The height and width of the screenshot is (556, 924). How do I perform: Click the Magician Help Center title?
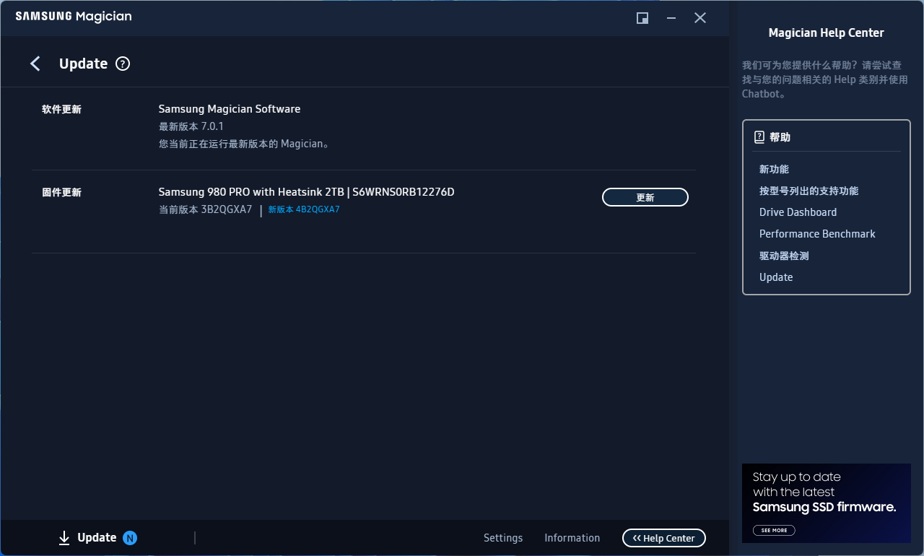(826, 32)
